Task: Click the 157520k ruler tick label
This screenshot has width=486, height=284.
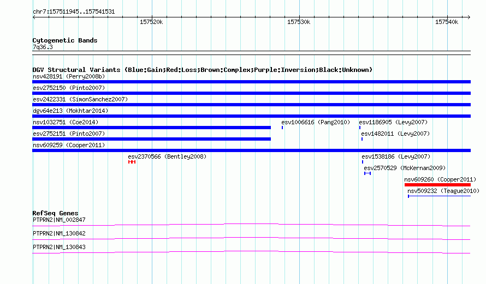Action: coord(151,22)
